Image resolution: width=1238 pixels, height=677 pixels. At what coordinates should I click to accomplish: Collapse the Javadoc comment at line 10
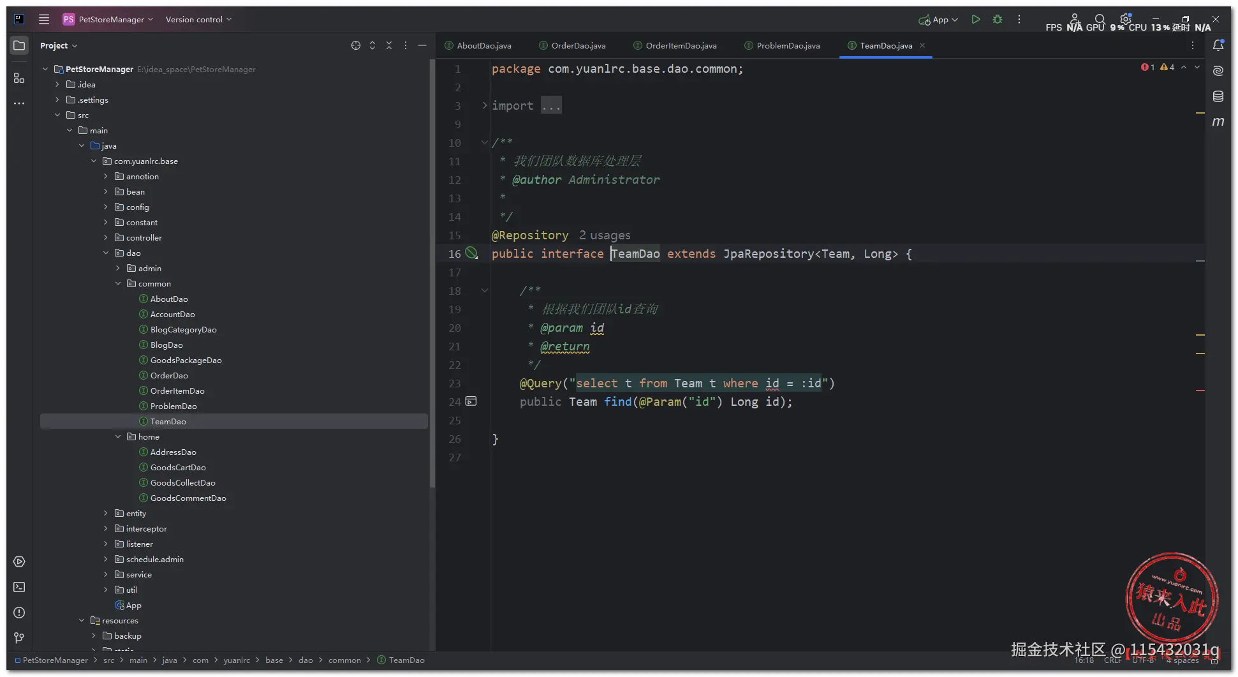(x=484, y=142)
